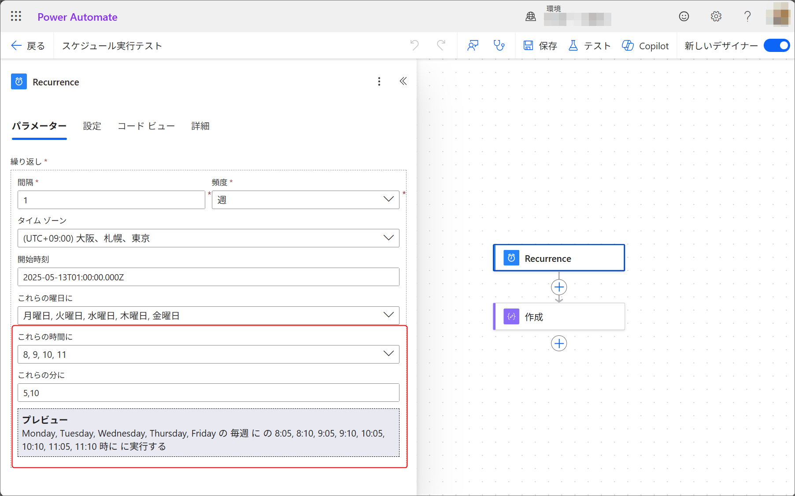Open the settings gear icon
The image size is (795, 496).
pos(716,17)
